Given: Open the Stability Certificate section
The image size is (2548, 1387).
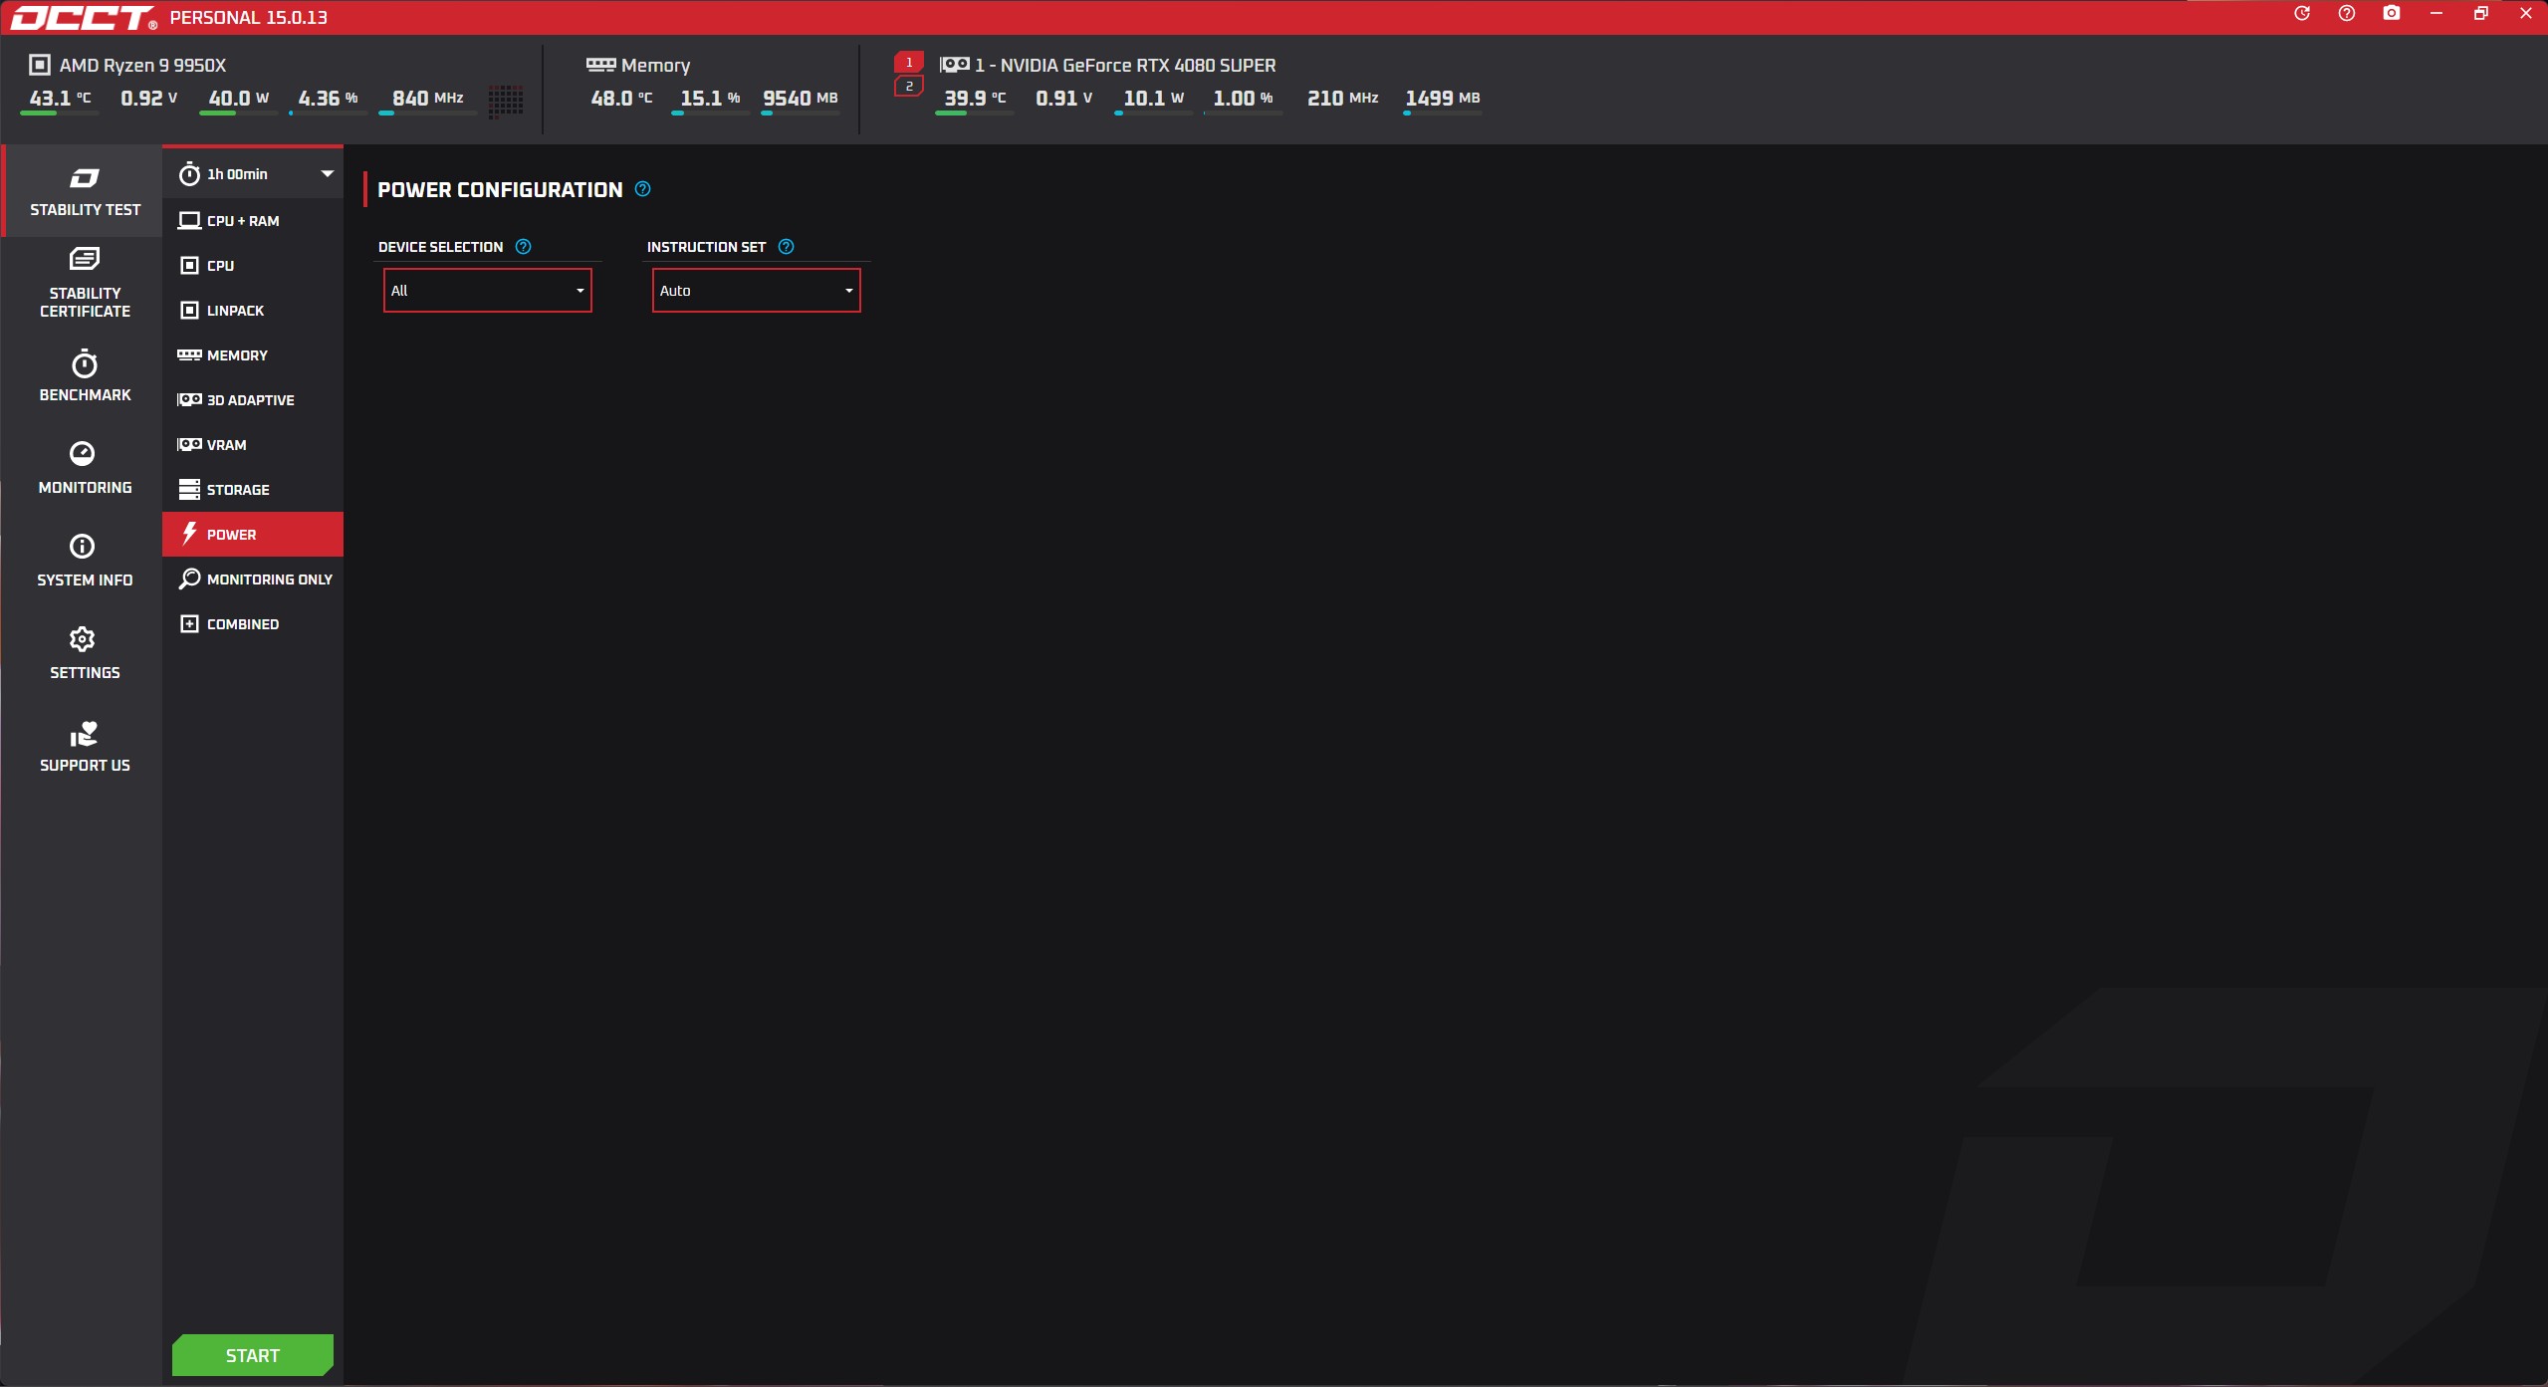Looking at the screenshot, I should (85, 283).
